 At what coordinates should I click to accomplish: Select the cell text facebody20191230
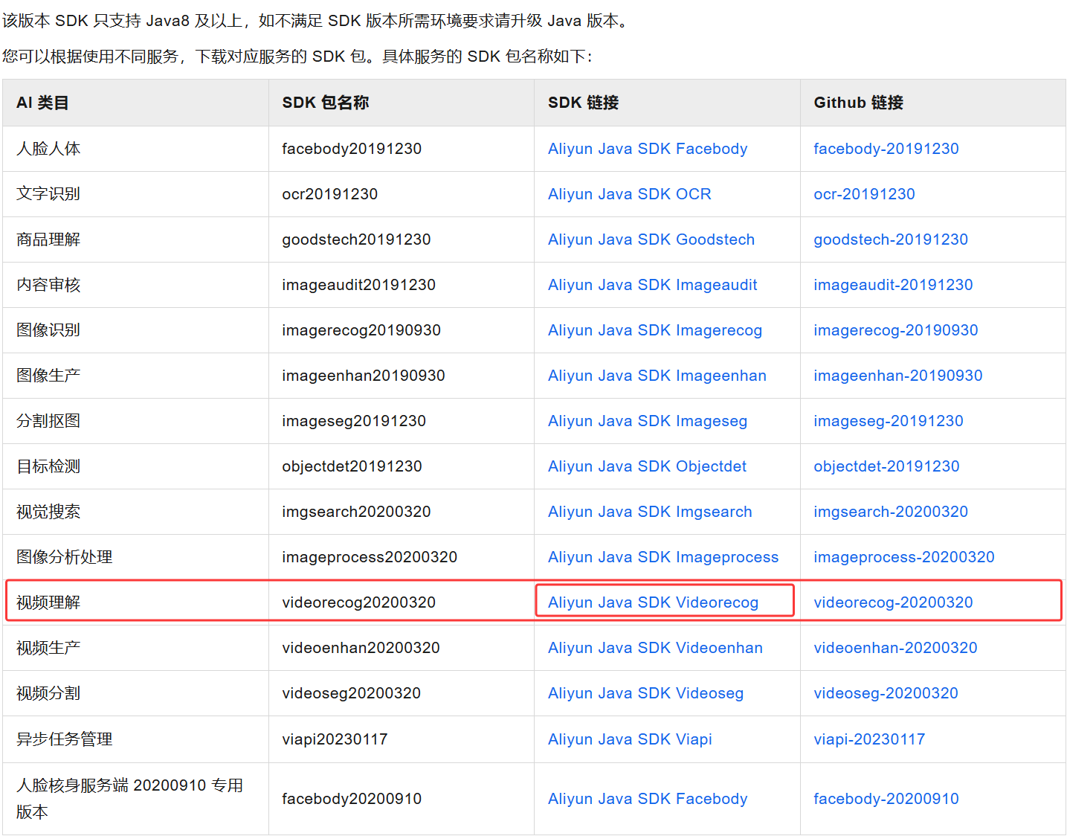coord(352,149)
